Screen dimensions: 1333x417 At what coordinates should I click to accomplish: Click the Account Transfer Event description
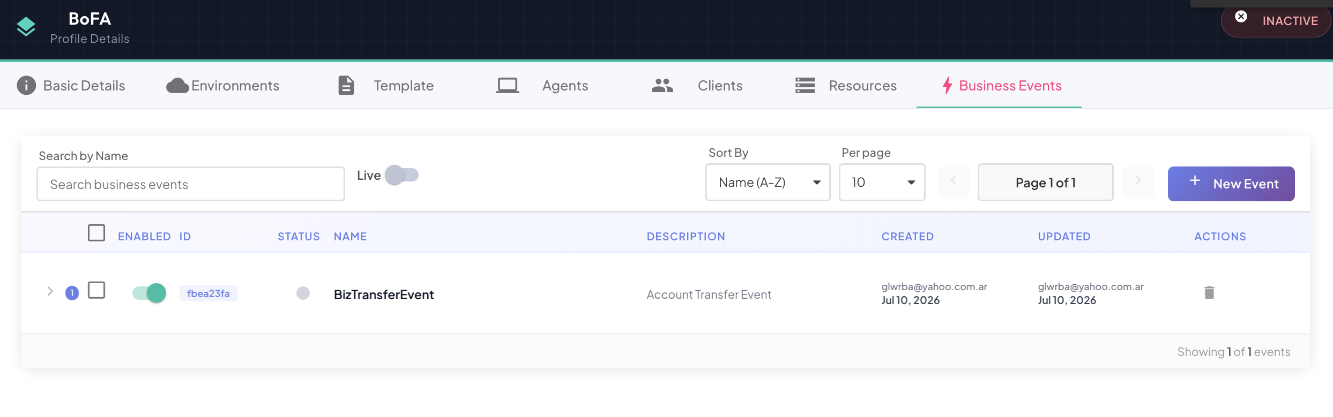coord(709,294)
